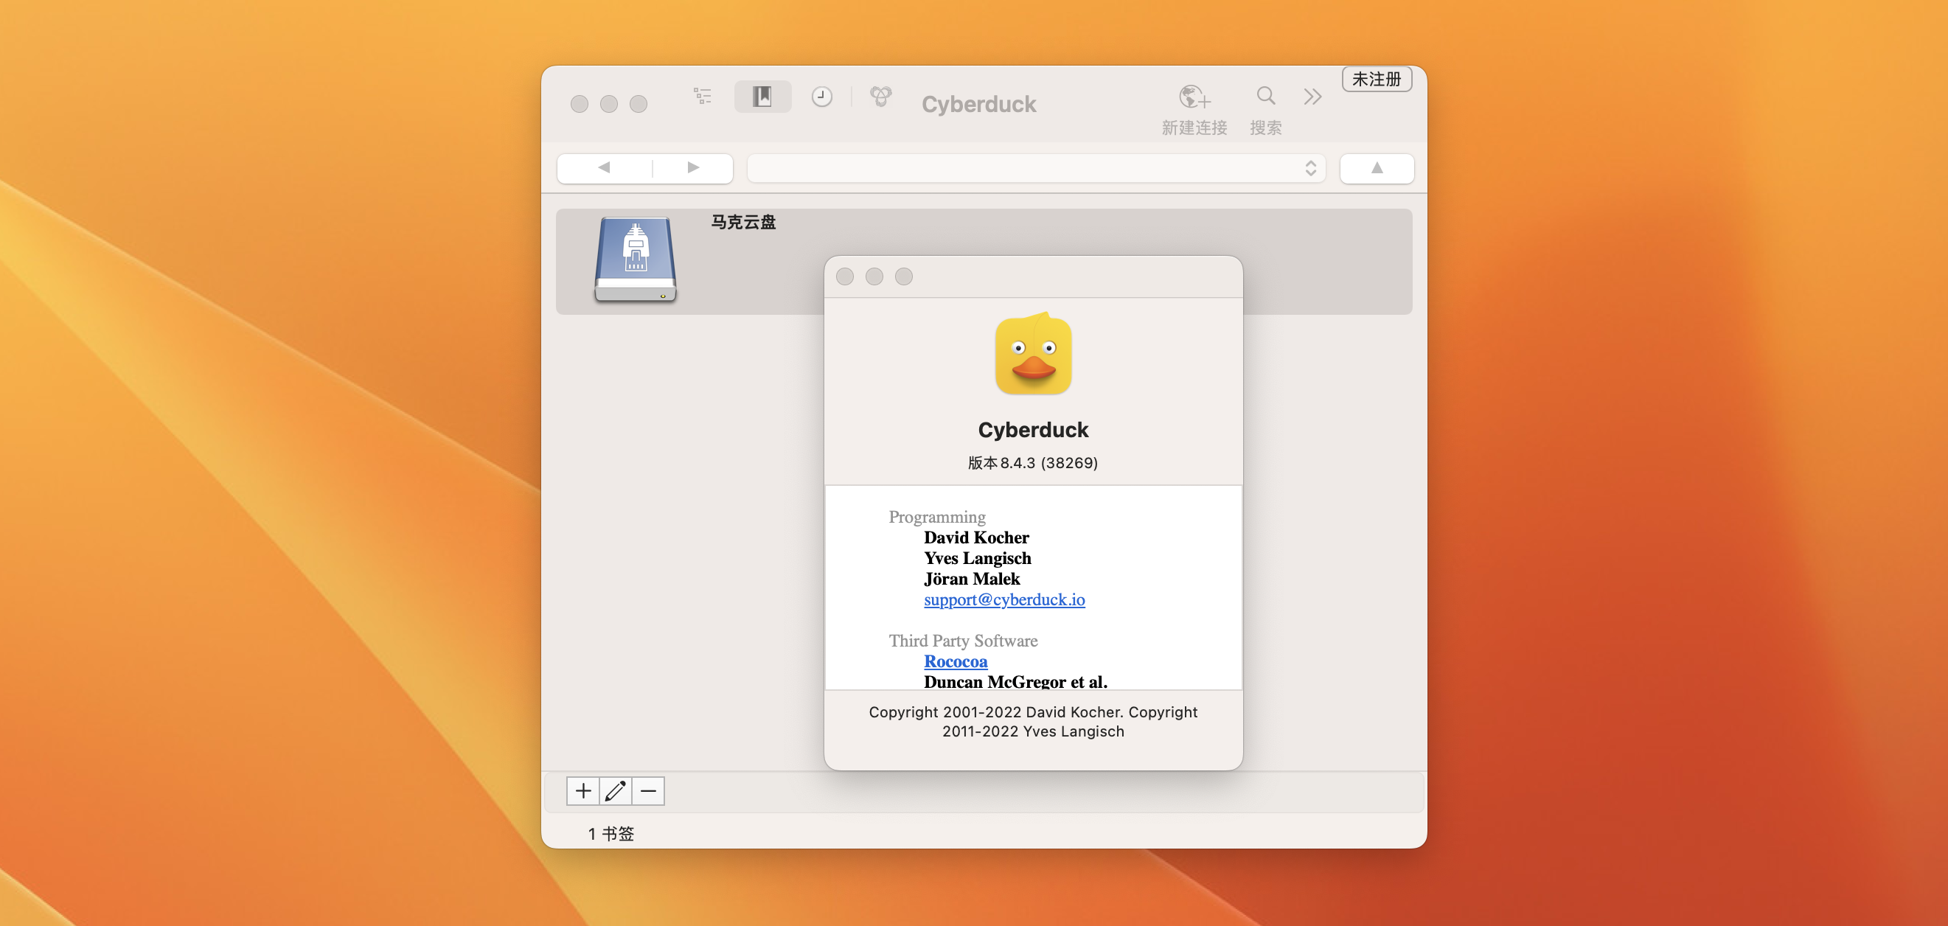Switch to outline browser view icon
Screen dimensions: 1948x926
[x=703, y=96]
